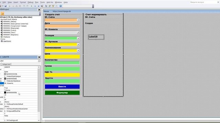
Task: Open the Позиция combo box arrow
Action: click(x=78, y=38)
